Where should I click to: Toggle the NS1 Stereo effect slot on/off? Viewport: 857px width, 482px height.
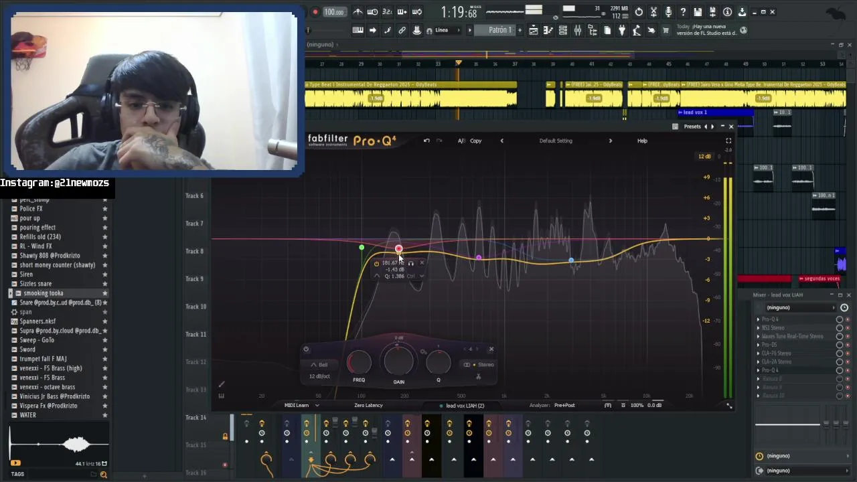(840, 328)
